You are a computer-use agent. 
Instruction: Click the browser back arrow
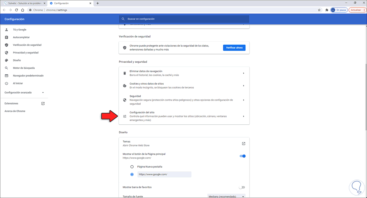click(x=4, y=10)
